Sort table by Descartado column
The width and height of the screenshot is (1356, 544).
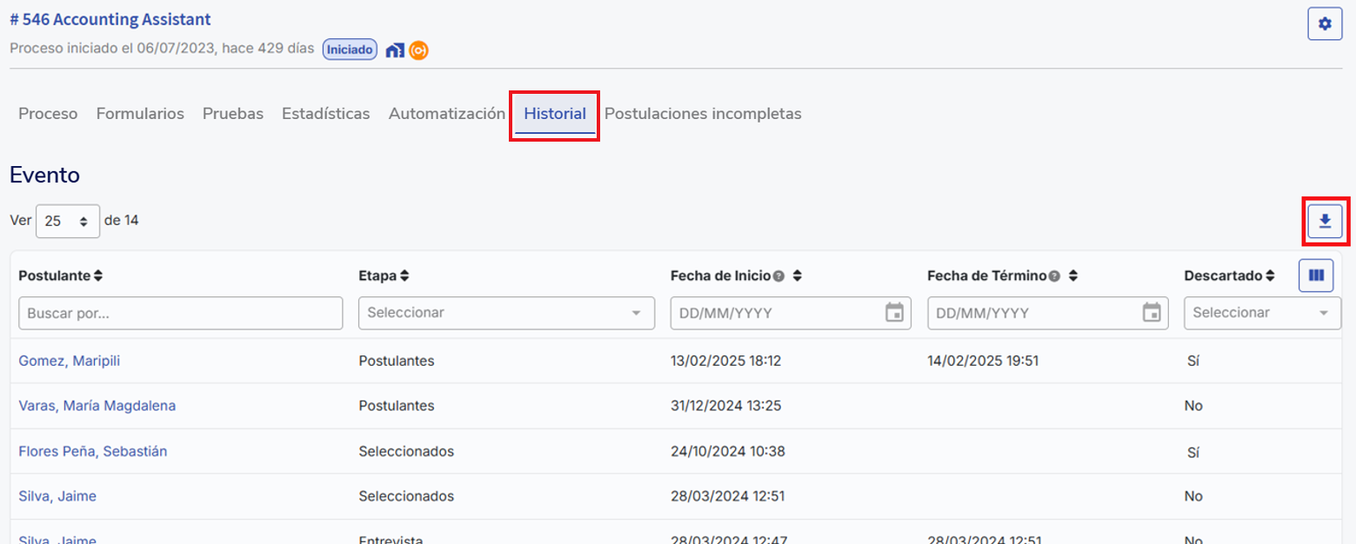(x=1270, y=276)
